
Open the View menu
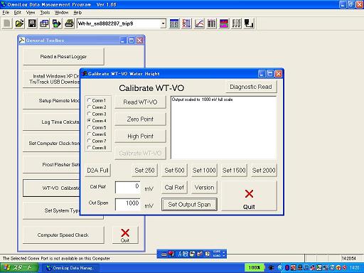click(x=31, y=13)
